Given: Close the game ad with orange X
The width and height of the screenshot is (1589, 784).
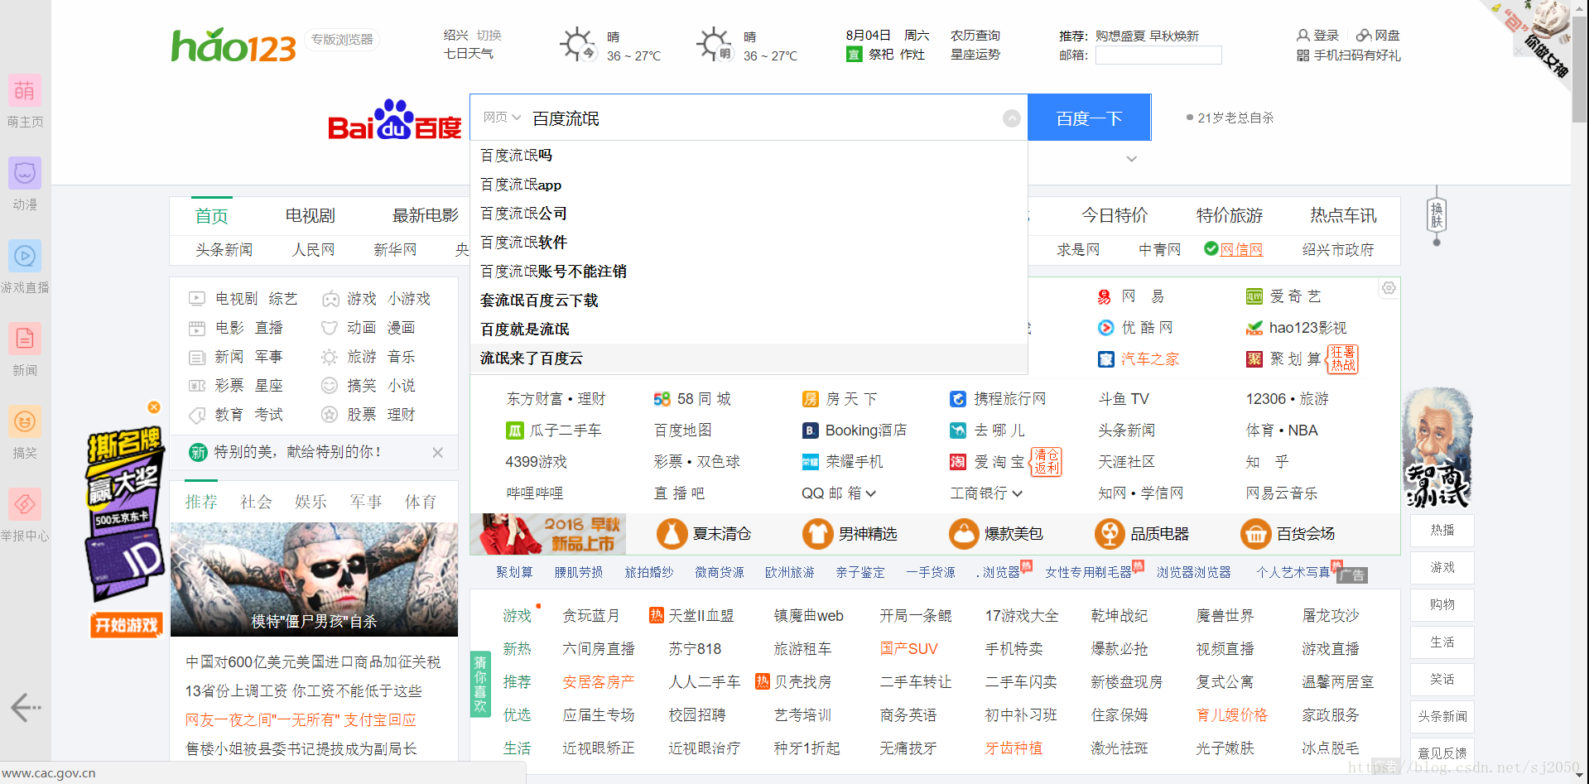Looking at the screenshot, I should [x=154, y=407].
